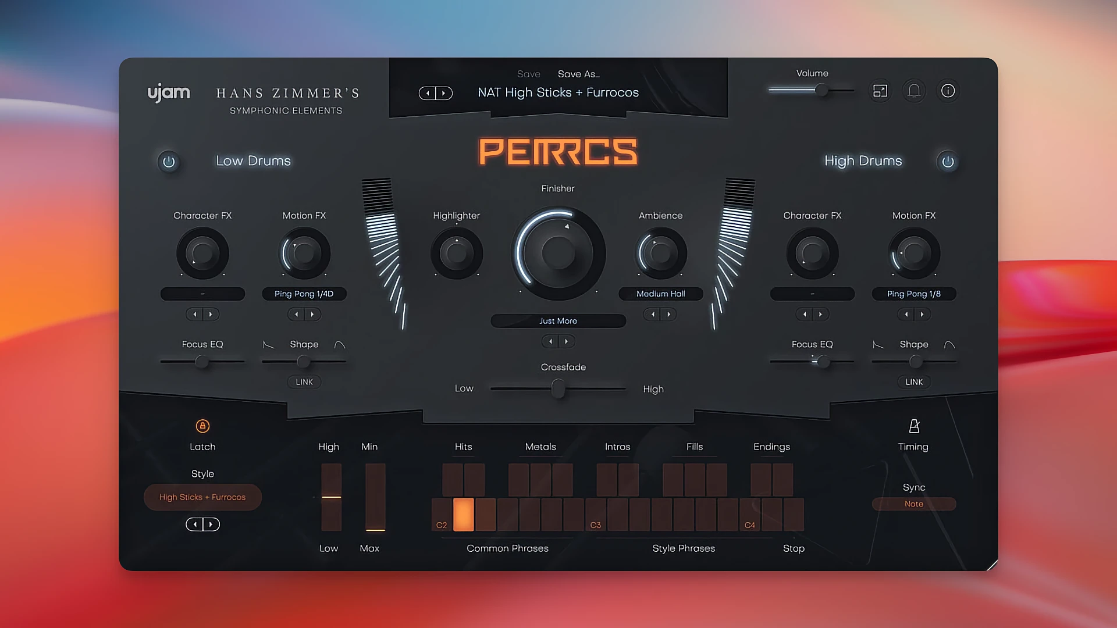Switch Sync mode to Note
Viewport: 1117px width, 628px height.
pyautogui.click(x=913, y=504)
